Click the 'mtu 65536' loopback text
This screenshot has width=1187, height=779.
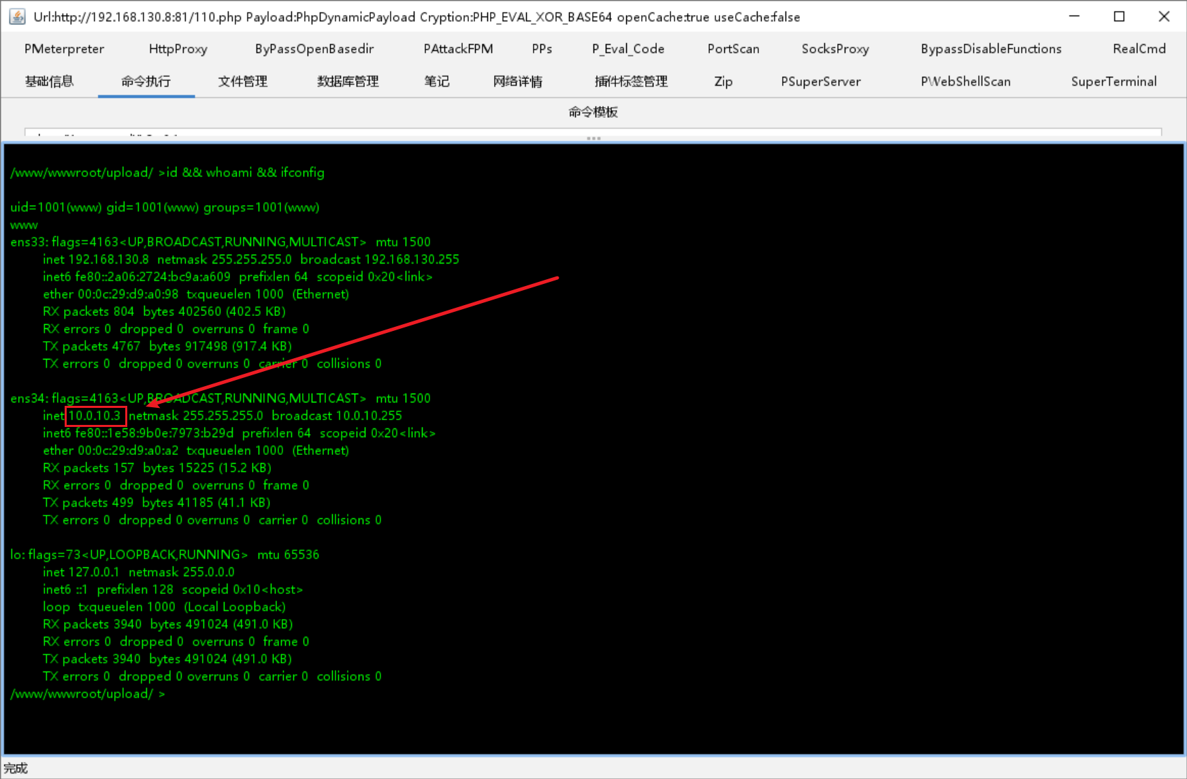tap(288, 555)
